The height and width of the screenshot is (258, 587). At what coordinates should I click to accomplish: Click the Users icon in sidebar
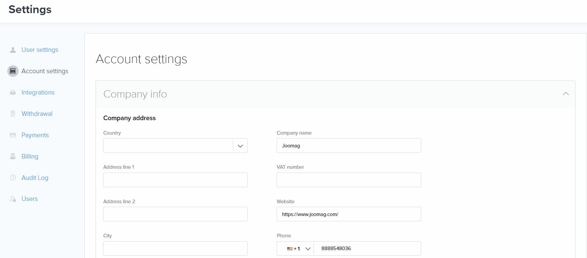[13, 199]
